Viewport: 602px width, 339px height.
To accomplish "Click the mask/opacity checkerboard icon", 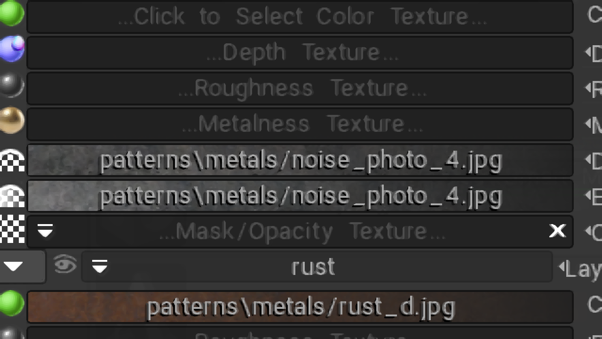I will click(x=12, y=229).
